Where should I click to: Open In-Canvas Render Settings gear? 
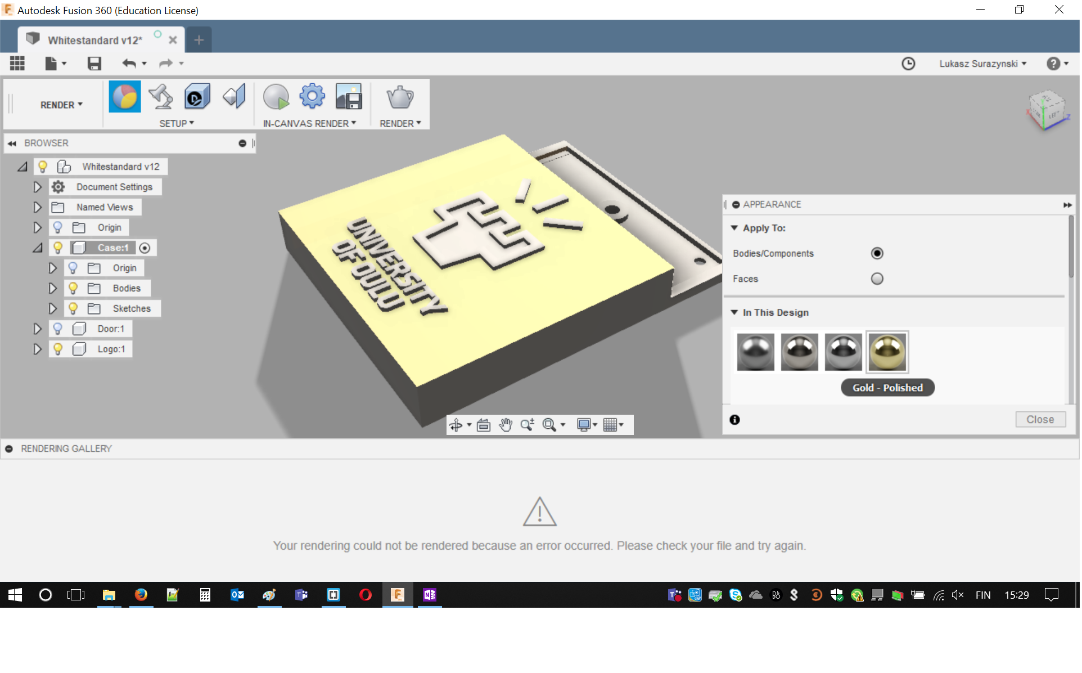[312, 97]
